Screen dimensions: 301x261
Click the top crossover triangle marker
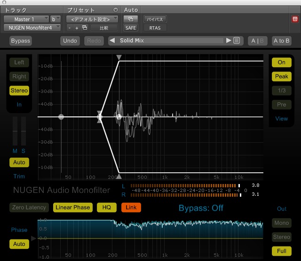[x=119, y=57]
